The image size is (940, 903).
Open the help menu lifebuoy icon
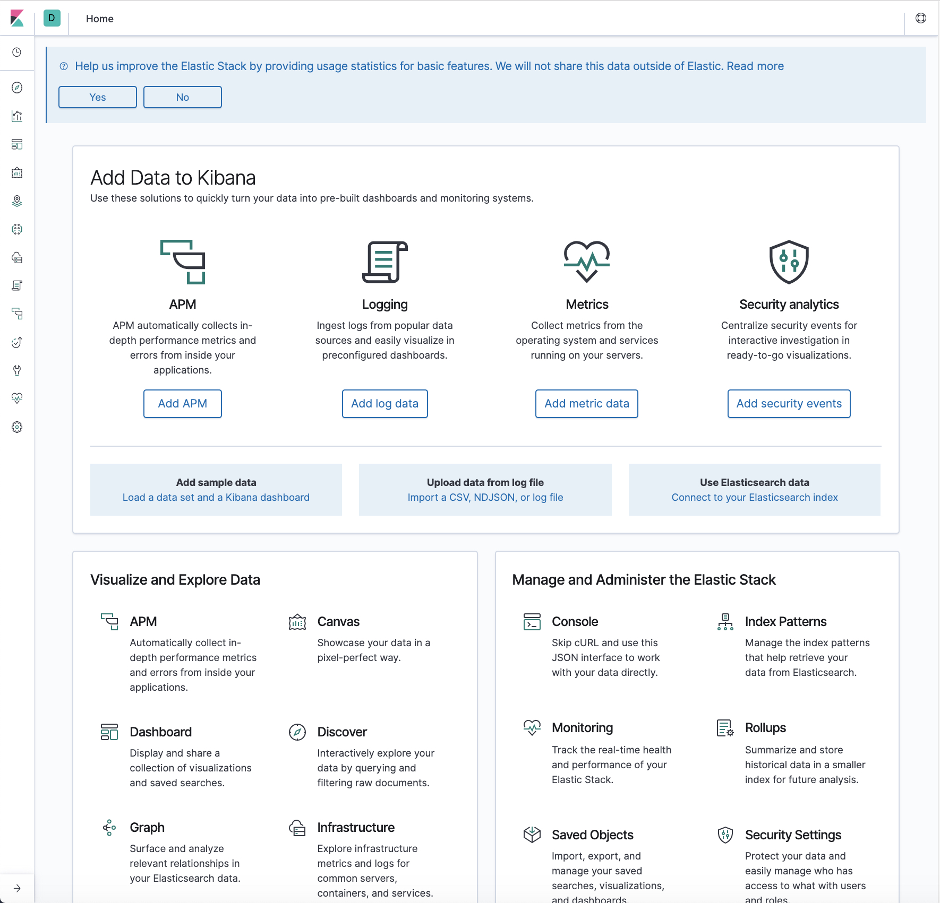[921, 18]
